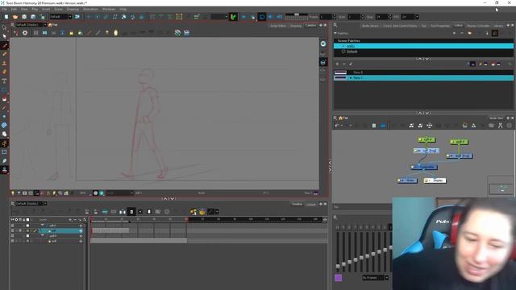
Task: Switch to the Camera view tab
Action: coord(310,25)
